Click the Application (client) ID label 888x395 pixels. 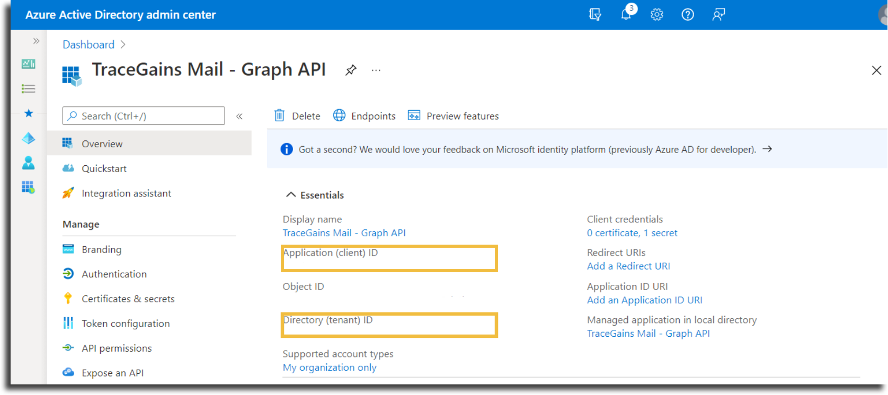(x=331, y=253)
